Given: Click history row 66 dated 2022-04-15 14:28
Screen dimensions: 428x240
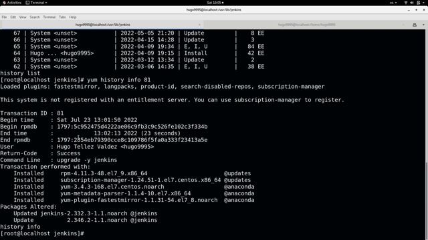Looking at the screenshot, I should pos(134,40).
